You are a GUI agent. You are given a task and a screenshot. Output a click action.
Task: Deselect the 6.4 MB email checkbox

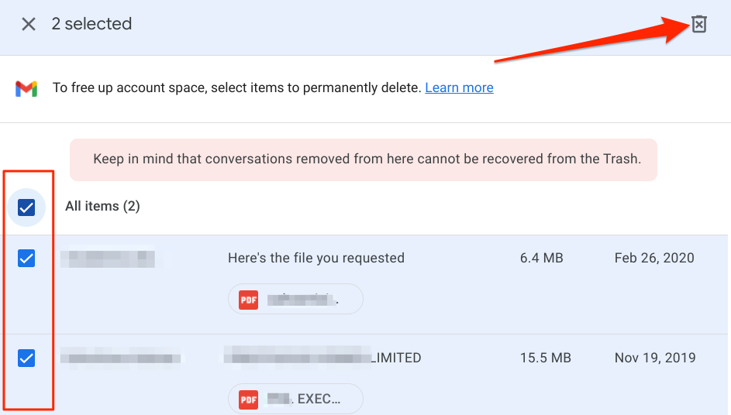[x=26, y=259]
